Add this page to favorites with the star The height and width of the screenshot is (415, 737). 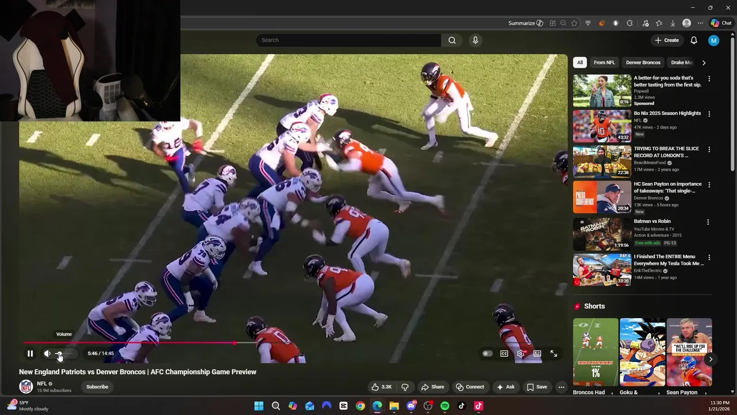(x=574, y=23)
